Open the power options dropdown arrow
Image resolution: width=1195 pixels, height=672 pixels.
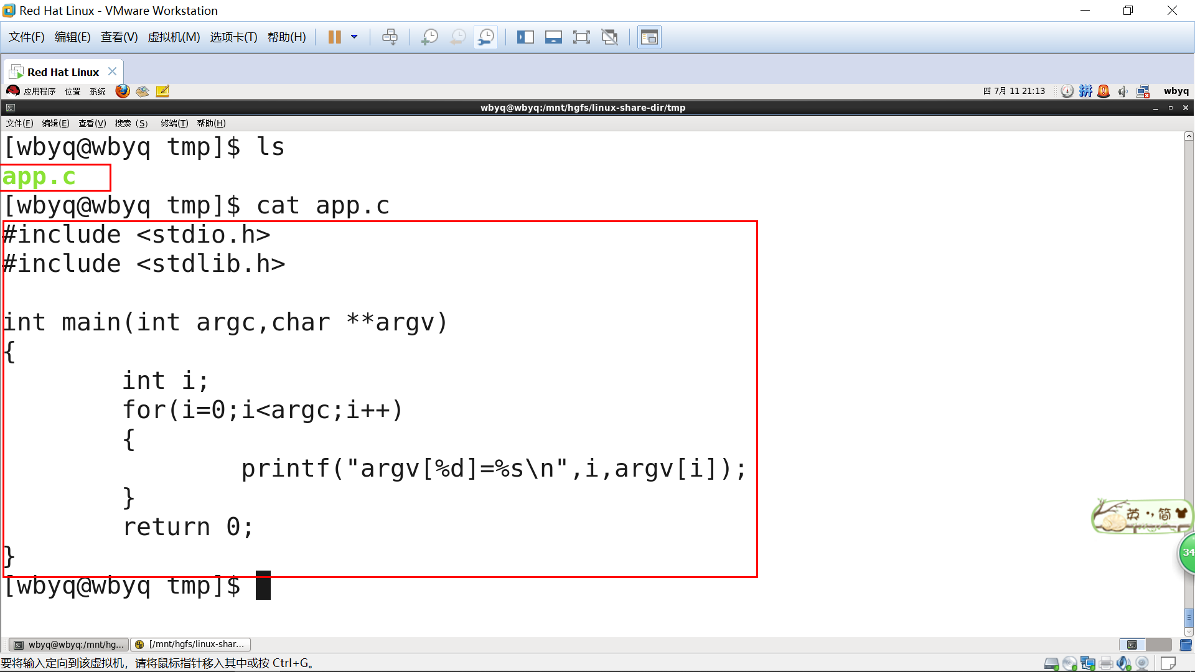click(x=354, y=37)
